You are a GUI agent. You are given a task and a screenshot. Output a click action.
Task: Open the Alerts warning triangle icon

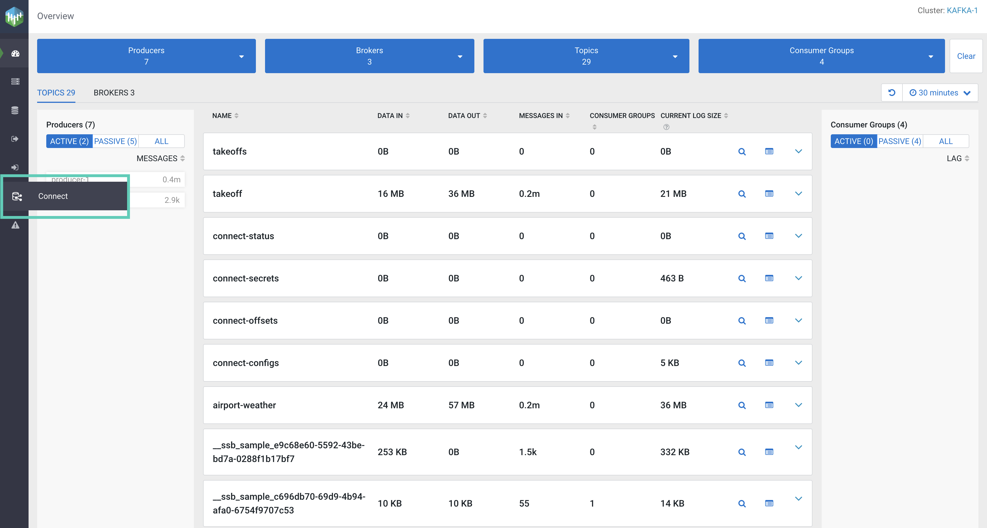point(15,225)
